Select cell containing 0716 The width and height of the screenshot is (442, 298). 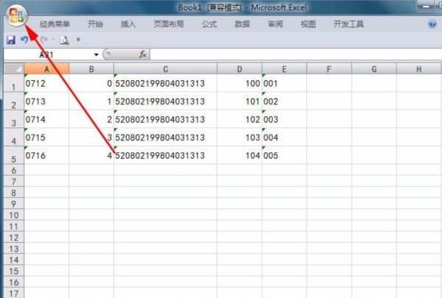click(x=46, y=155)
